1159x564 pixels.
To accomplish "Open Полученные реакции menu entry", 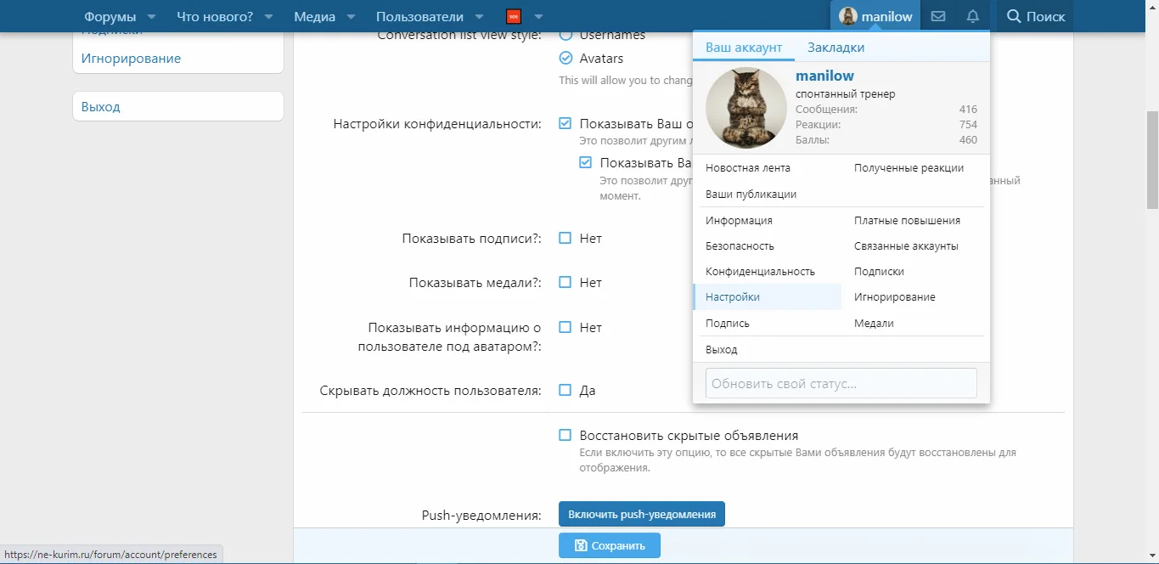I will [909, 168].
